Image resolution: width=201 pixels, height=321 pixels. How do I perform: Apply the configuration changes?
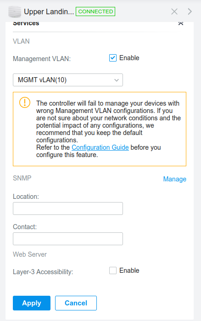pyautogui.click(x=32, y=303)
